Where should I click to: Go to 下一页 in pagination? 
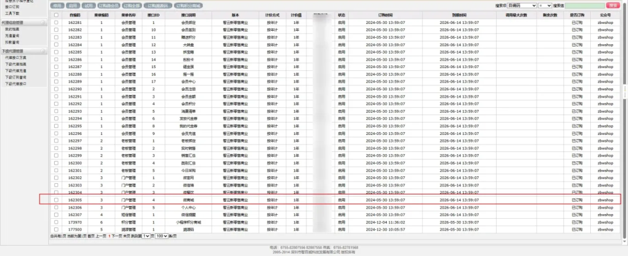(116, 236)
